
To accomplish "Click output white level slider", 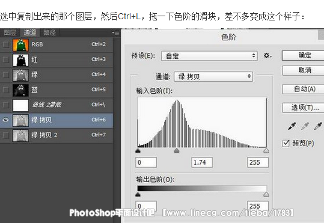I will tap(266, 194).
